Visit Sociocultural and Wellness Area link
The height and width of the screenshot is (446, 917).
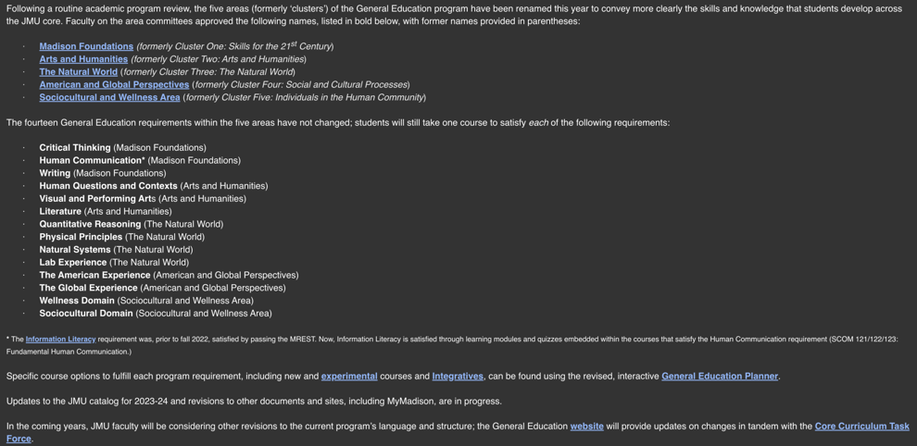tap(109, 97)
